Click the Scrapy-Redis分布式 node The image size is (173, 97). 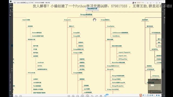pos(113,89)
